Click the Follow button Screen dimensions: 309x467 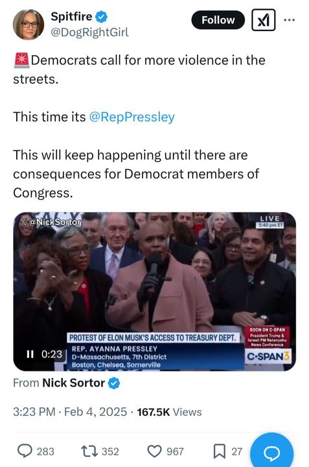(218, 20)
